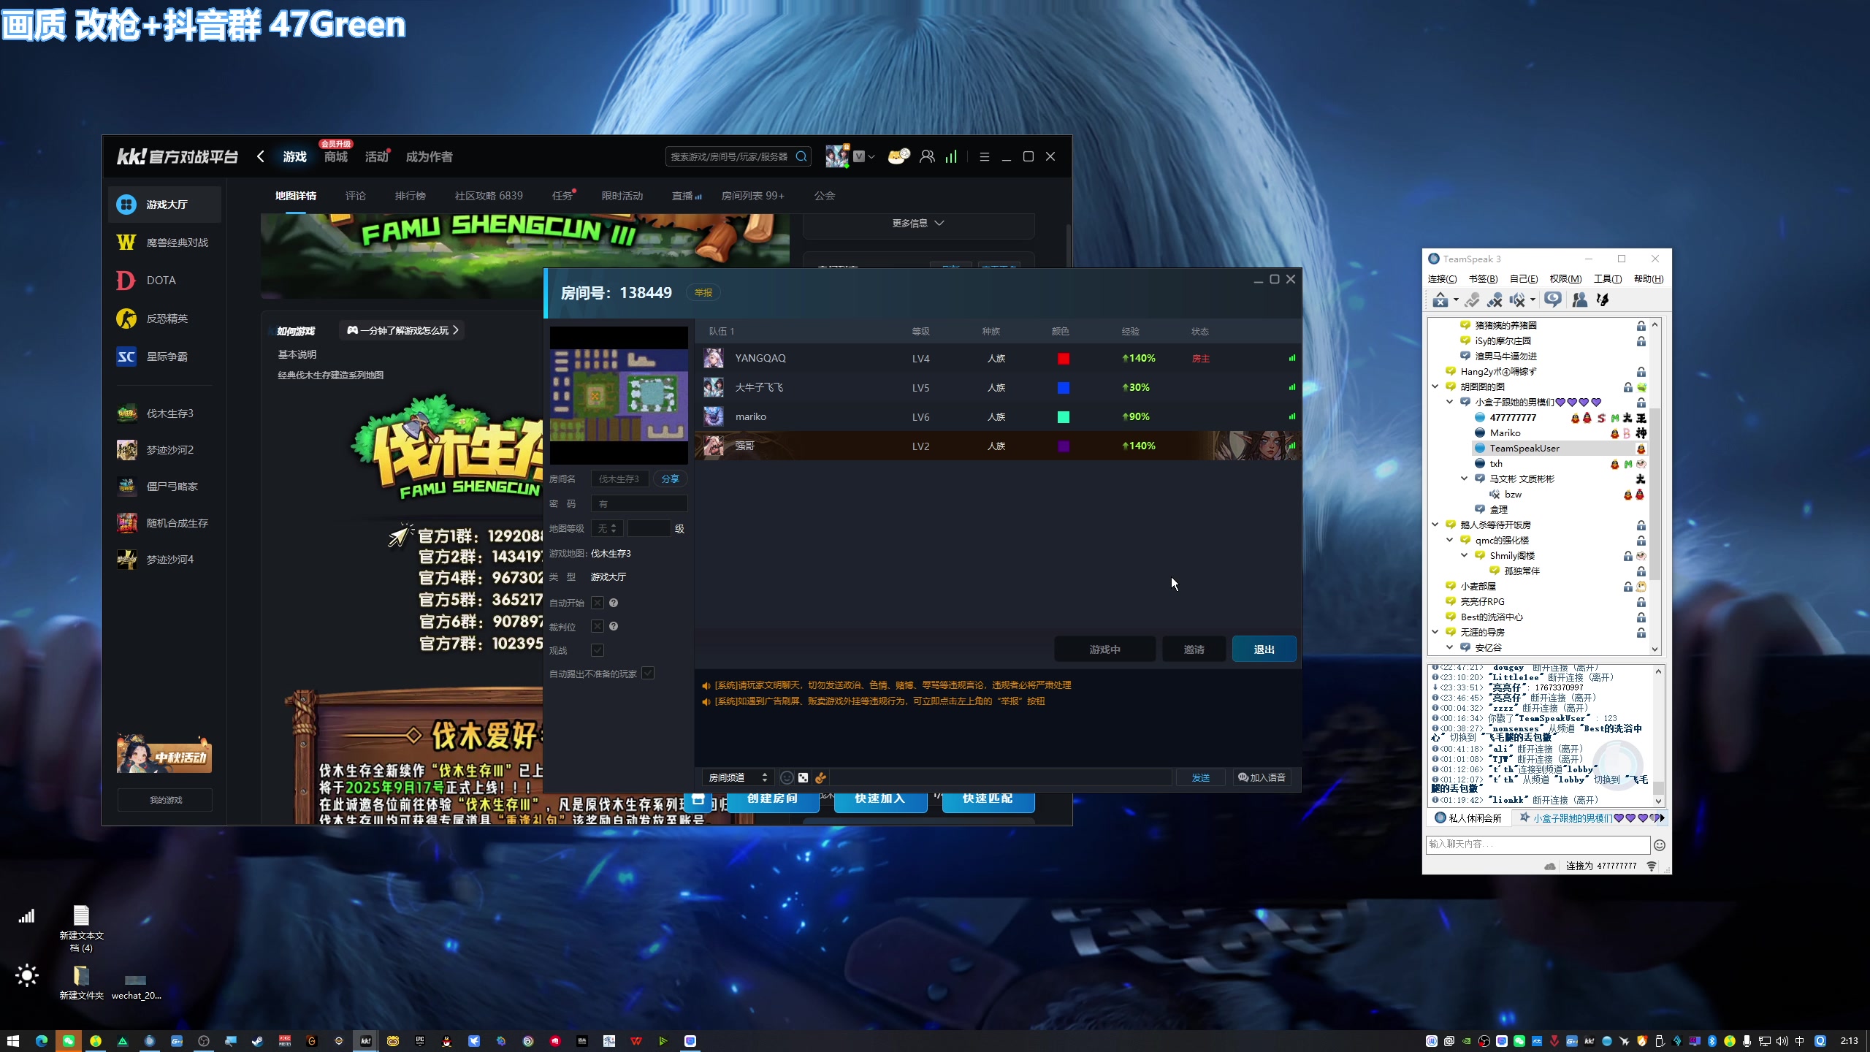Open the 房间频道 channel dropdown
This screenshot has width=1870, height=1052.
[x=738, y=778]
